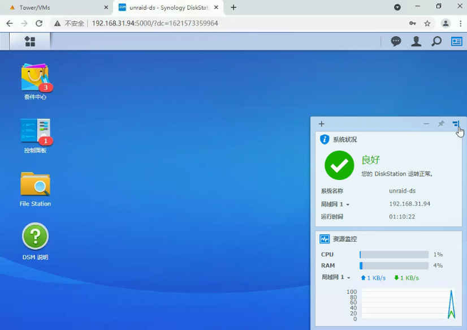Open the user options person icon
Screen dimensions: 467x330
[416, 41]
